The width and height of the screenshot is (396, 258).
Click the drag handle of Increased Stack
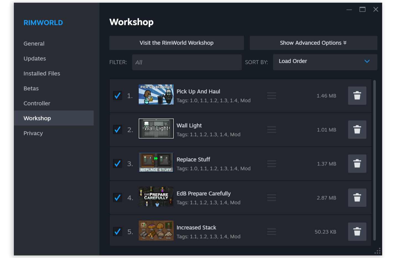point(272,232)
